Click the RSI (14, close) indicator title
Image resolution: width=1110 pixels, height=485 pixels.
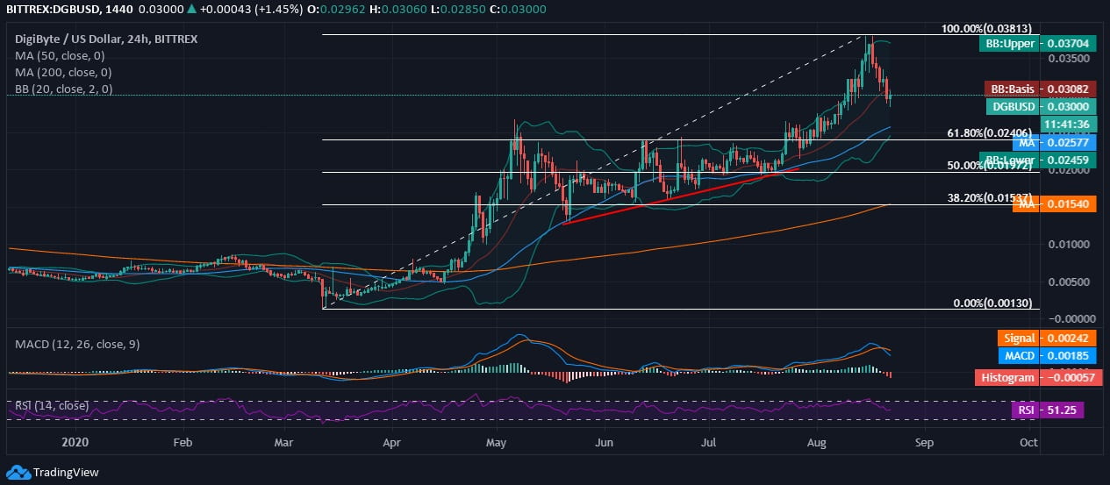51,405
